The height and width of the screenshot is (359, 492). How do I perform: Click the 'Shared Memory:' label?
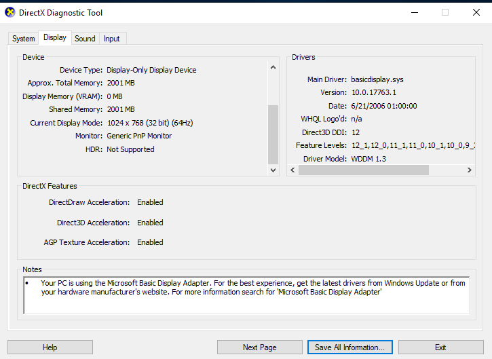click(x=75, y=109)
